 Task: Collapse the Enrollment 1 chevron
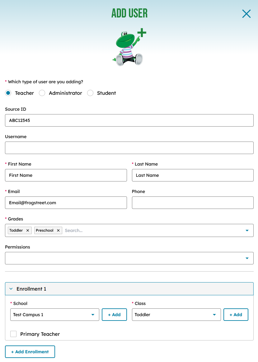[11, 289]
